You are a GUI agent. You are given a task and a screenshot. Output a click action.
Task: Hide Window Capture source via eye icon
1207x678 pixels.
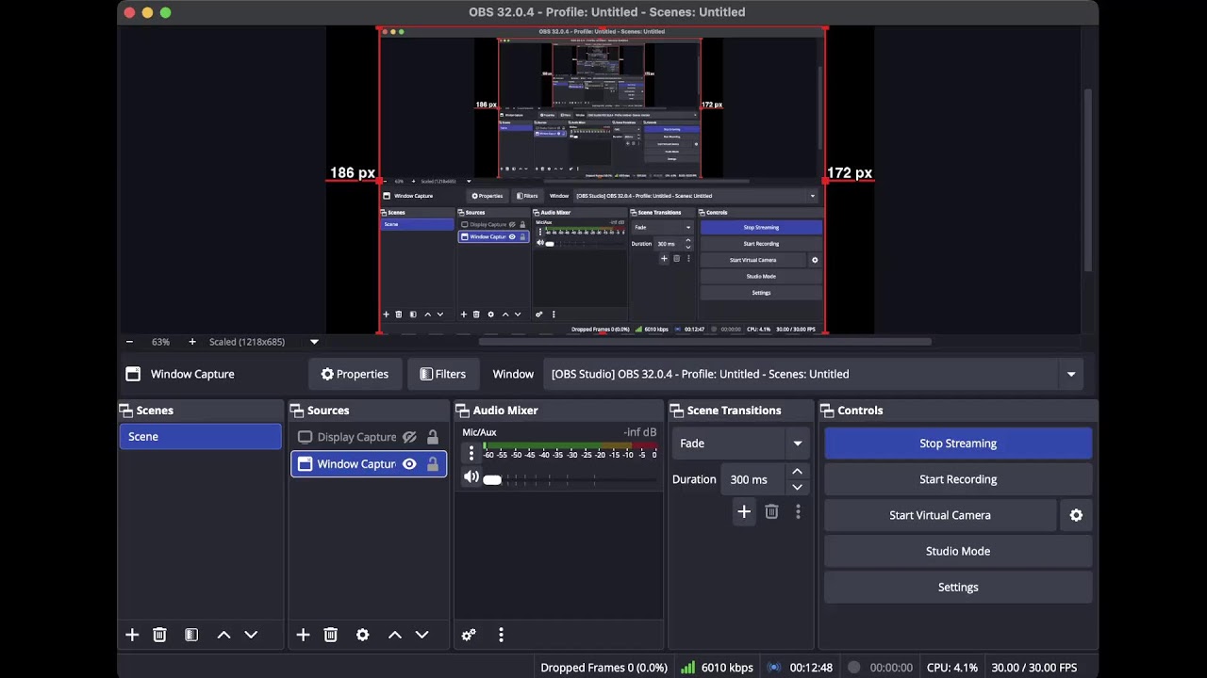pos(409,464)
